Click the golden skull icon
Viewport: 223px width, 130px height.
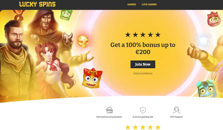click(x=83, y=41)
